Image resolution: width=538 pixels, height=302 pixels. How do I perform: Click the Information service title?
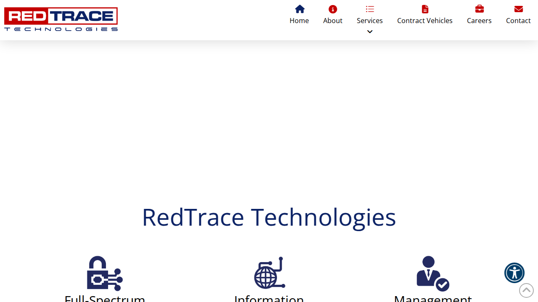coord(269,298)
